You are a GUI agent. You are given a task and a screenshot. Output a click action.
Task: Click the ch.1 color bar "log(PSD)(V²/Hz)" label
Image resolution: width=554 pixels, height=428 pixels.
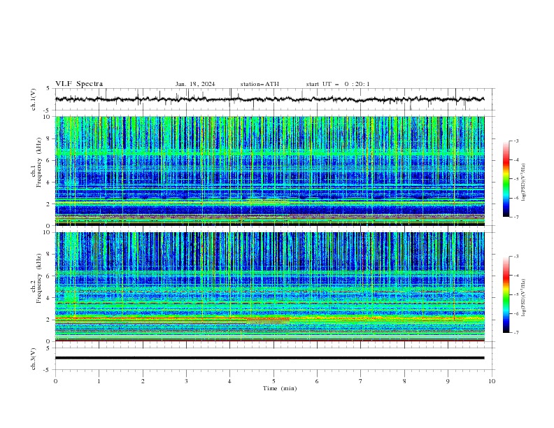524,183
